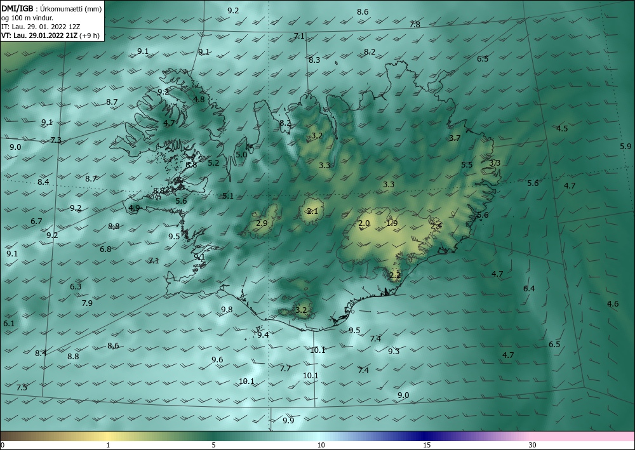Image resolution: width=635 pixels, height=450 pixels.
Task: Click the 9.9 value at the bottom
Action: pos(288,420)
